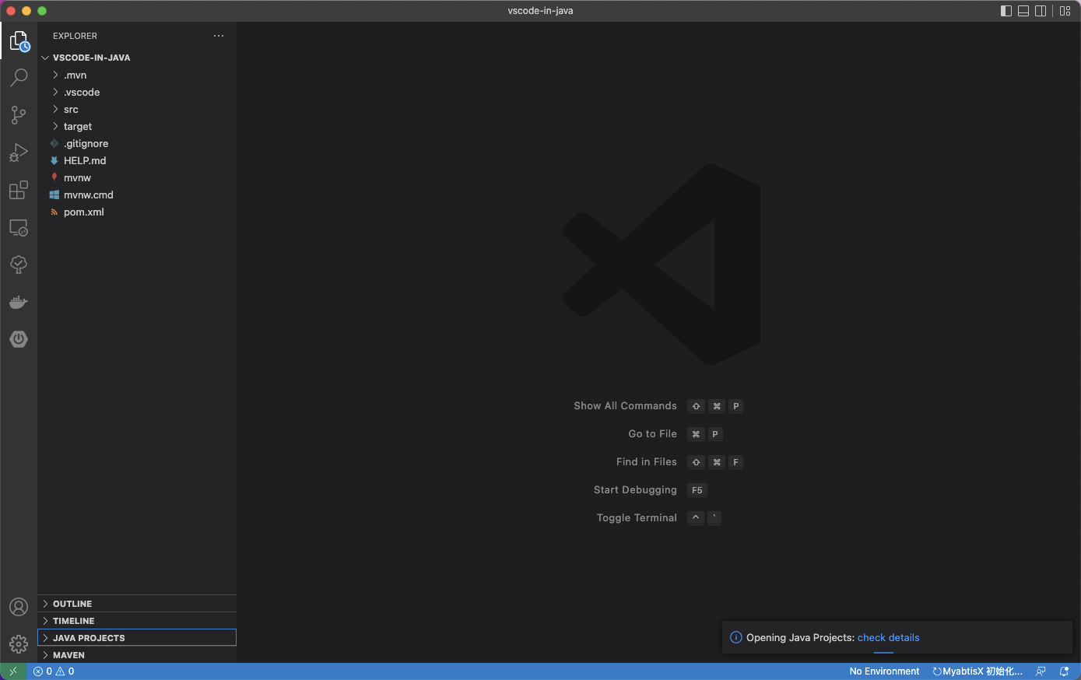Expand the TIMELINE section

tap(137, 621)
